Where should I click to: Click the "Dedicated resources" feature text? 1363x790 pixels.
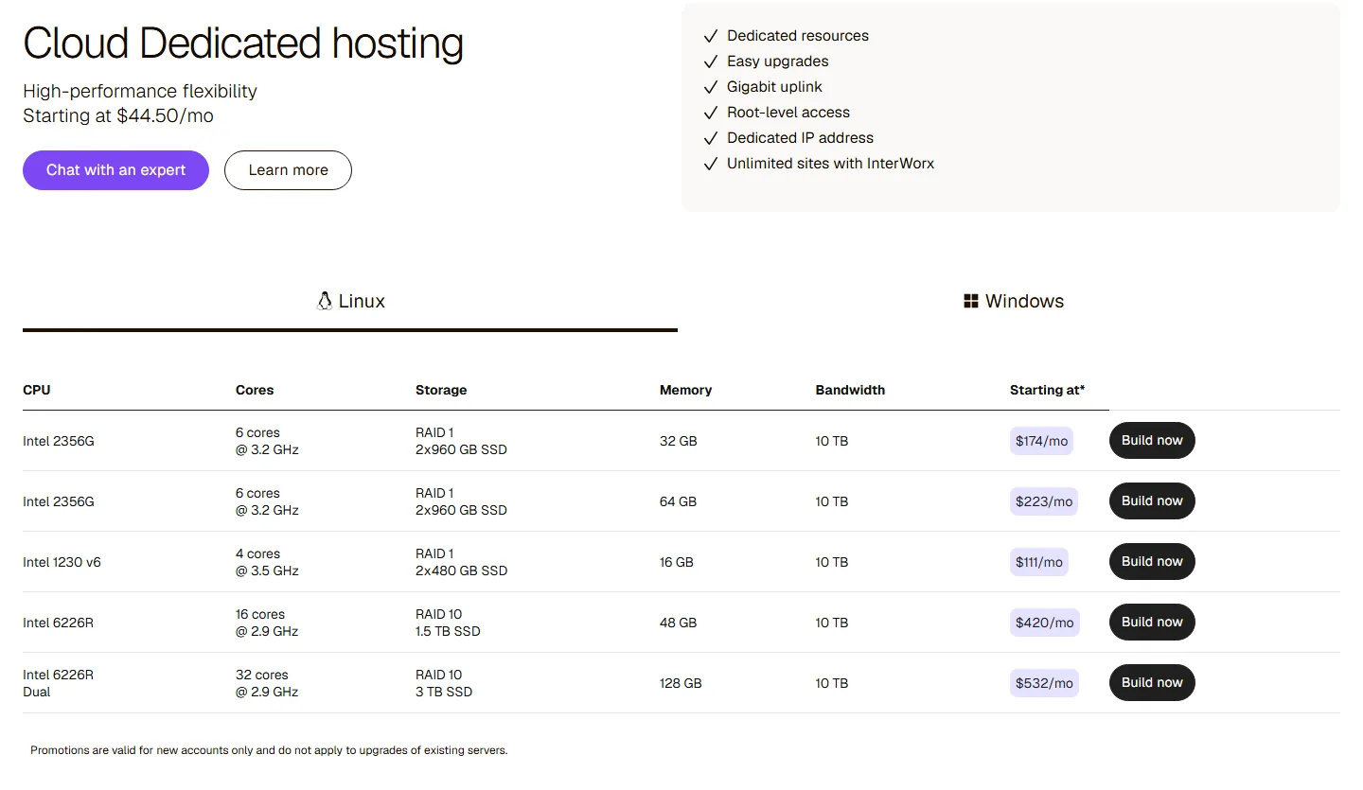click(798, 36)
